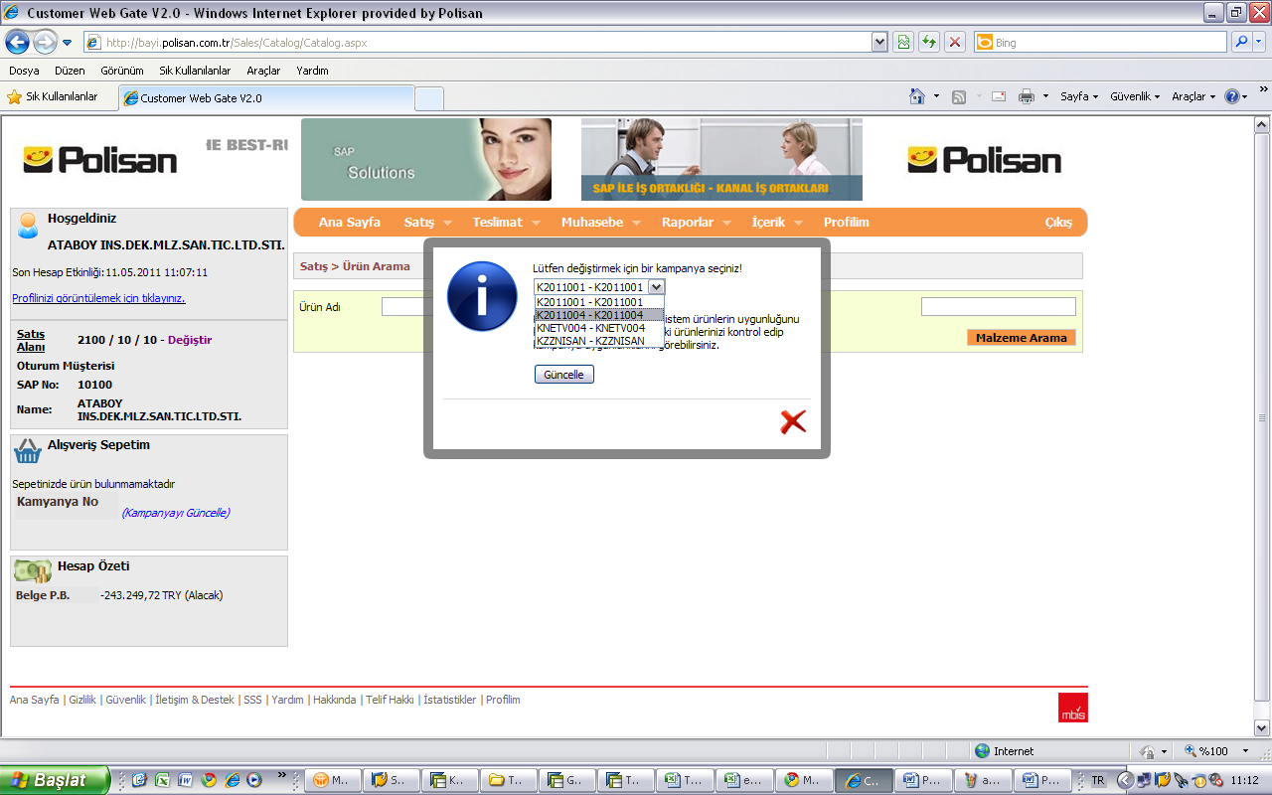
Task: Stop loading with the red X icon
Action: [x=955, y=42]
